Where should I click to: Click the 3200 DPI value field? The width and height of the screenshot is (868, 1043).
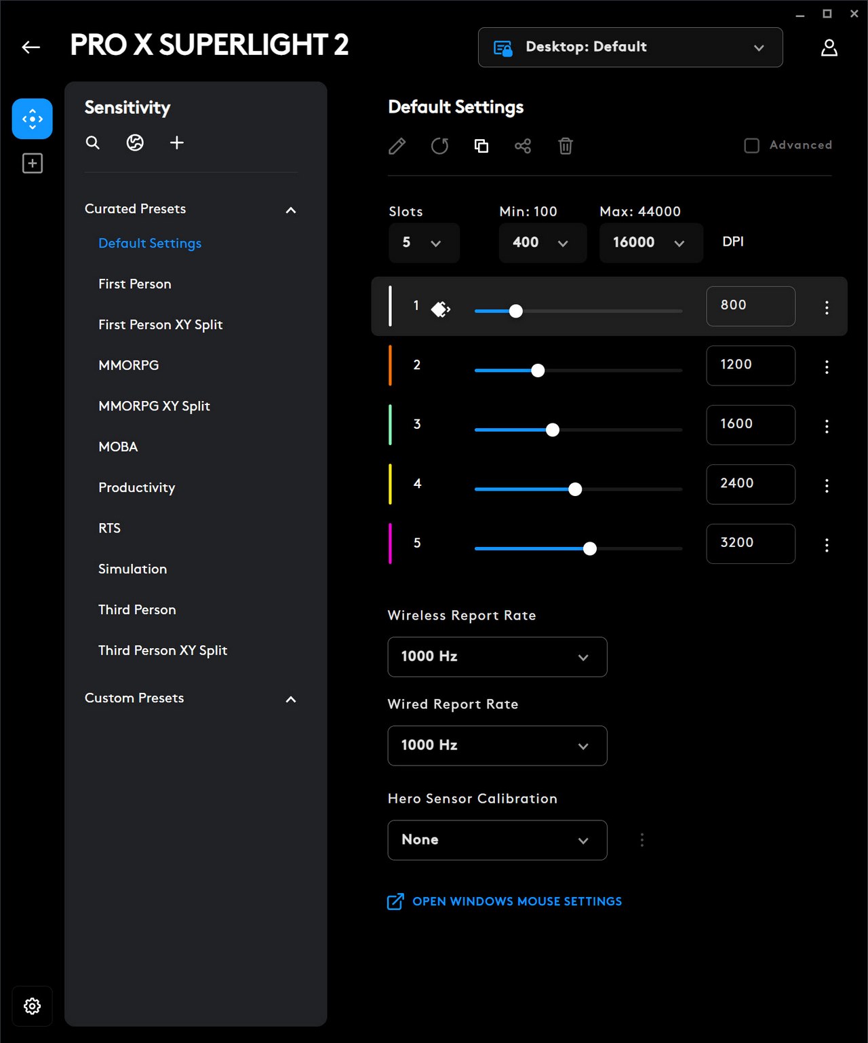(x=751, y=544)
